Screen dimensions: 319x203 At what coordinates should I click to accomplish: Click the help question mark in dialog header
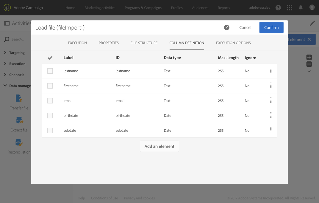tap(227, 27)
